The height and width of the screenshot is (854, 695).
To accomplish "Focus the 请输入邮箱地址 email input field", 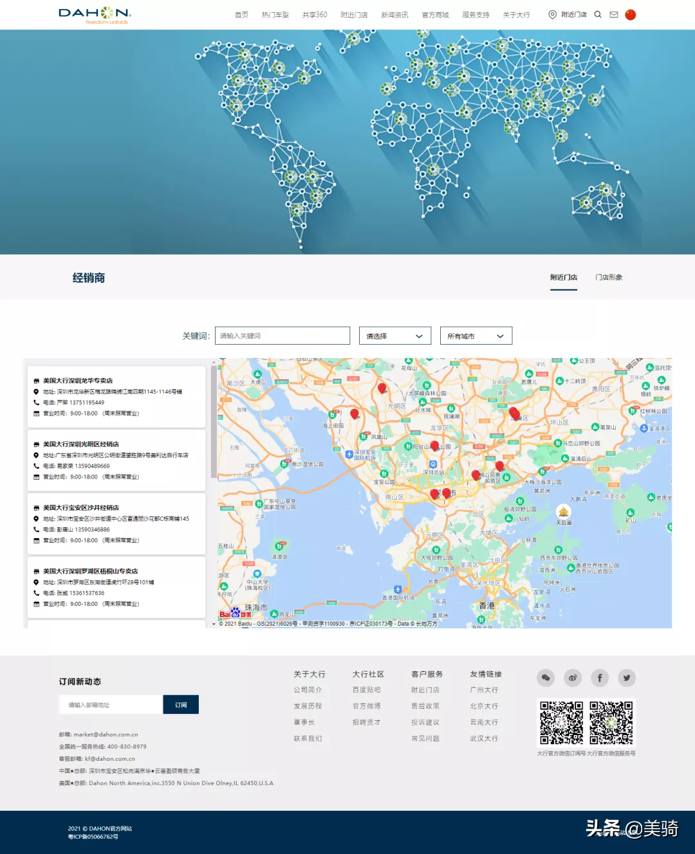I will point(111,705).
